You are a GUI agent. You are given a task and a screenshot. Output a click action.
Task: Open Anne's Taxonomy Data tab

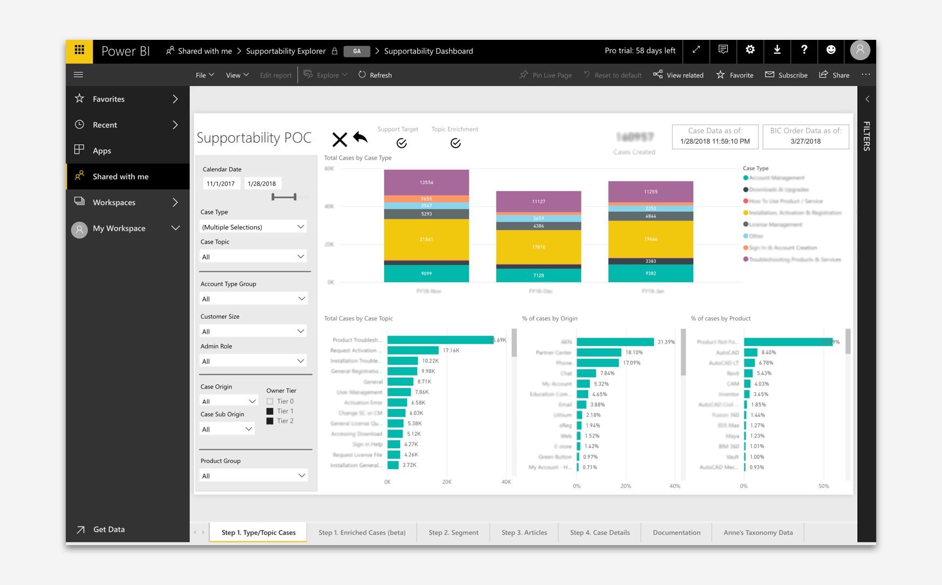click(x=758, y=532)
